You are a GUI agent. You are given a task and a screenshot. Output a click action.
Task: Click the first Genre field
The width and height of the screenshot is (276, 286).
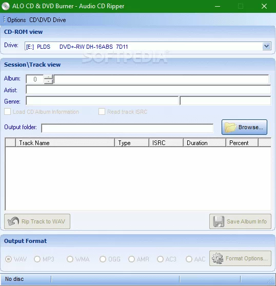pos(102,101)
